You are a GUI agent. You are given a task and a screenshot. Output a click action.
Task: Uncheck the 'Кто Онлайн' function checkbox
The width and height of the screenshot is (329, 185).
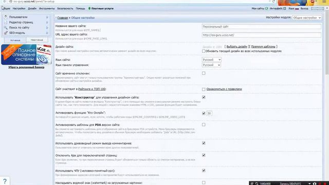204,113
